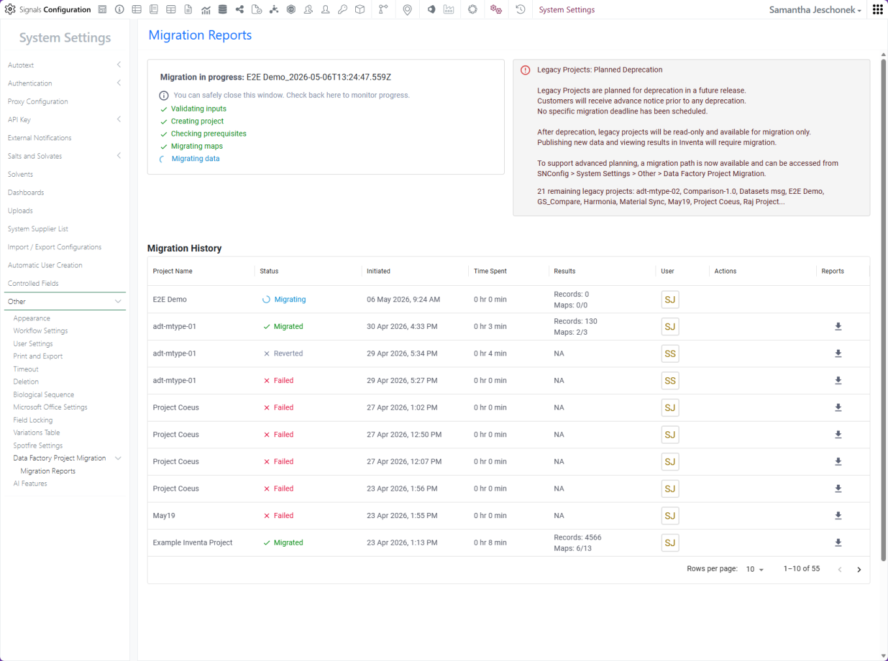Image resolution: width=888 pixels, height=661 pixels.
Task: Select Dashboards in the settings sidebar
Action: coord(26,192)
